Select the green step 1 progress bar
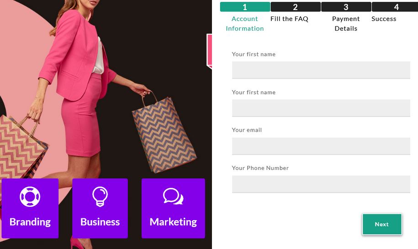 [245, 7]
